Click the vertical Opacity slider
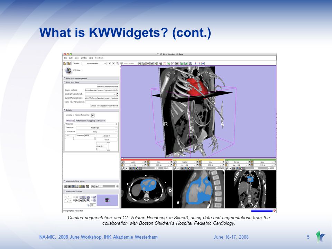The height and width of the screenshot is (249, 332). pos(108,146)
